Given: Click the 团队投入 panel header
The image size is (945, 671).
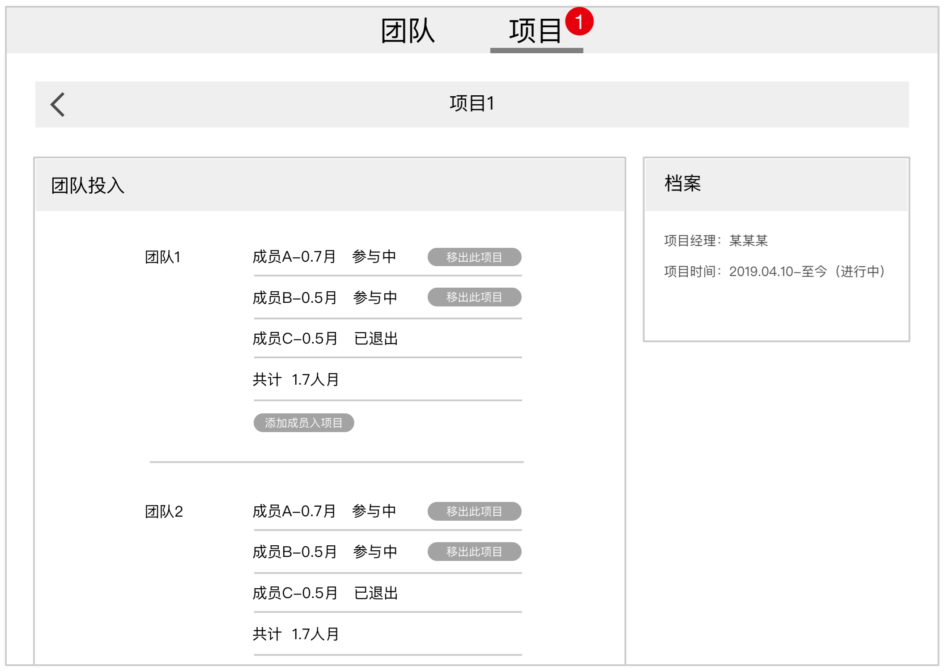Looking at the screenshot, I should pyautogui.click(x=330, y=185).
